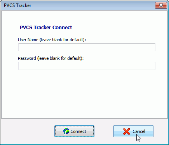This screenshot has height=145, width=169.
Task: Select the Password entry box
Action: 87,66
